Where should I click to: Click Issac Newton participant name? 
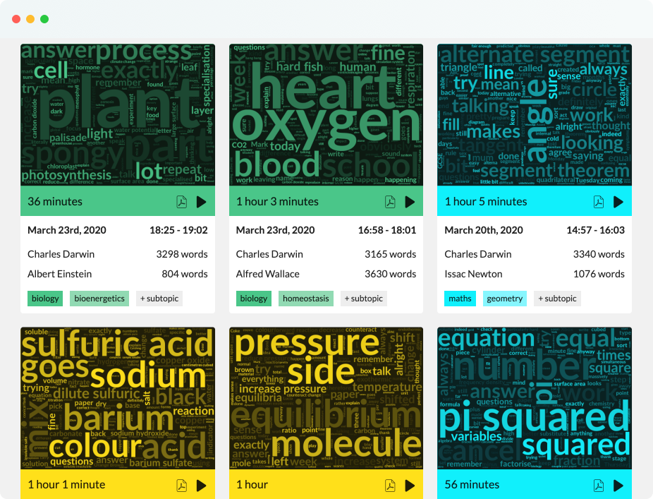(x=473, y=274)
